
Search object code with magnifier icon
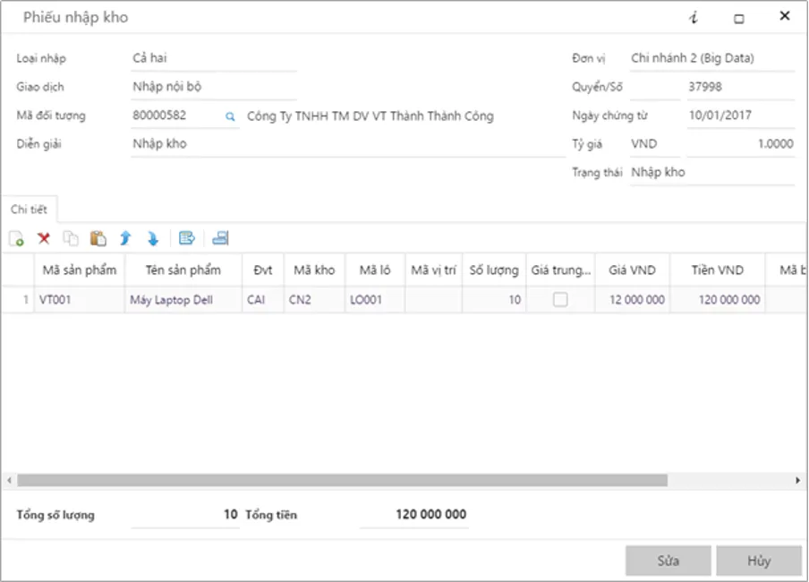[229, 116]
